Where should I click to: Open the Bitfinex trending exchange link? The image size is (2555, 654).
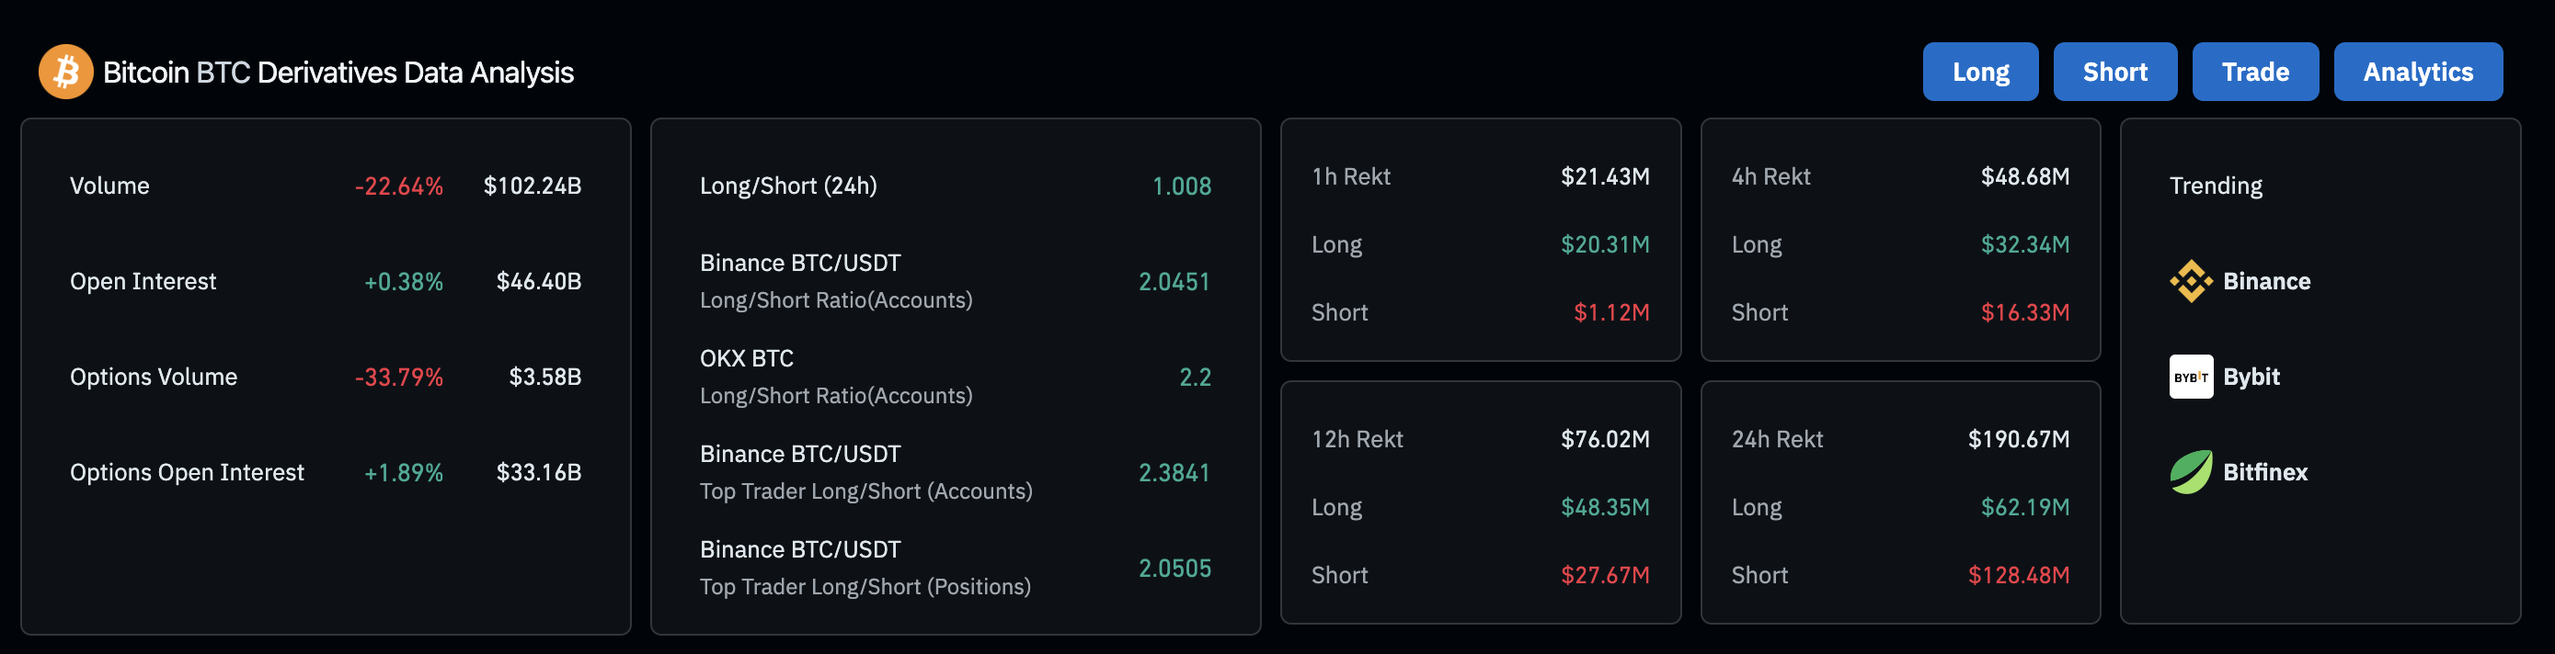click(x=2264, y=472)
